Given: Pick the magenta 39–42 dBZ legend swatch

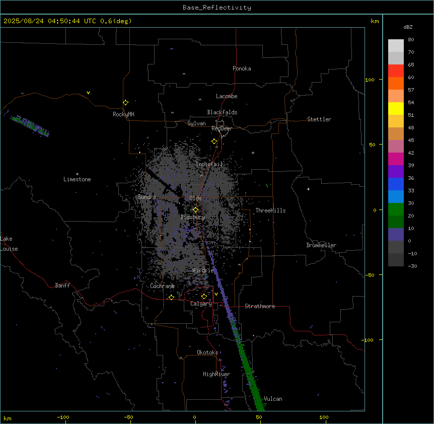Looking at the screenshot, I should click(x=396, y=159).
